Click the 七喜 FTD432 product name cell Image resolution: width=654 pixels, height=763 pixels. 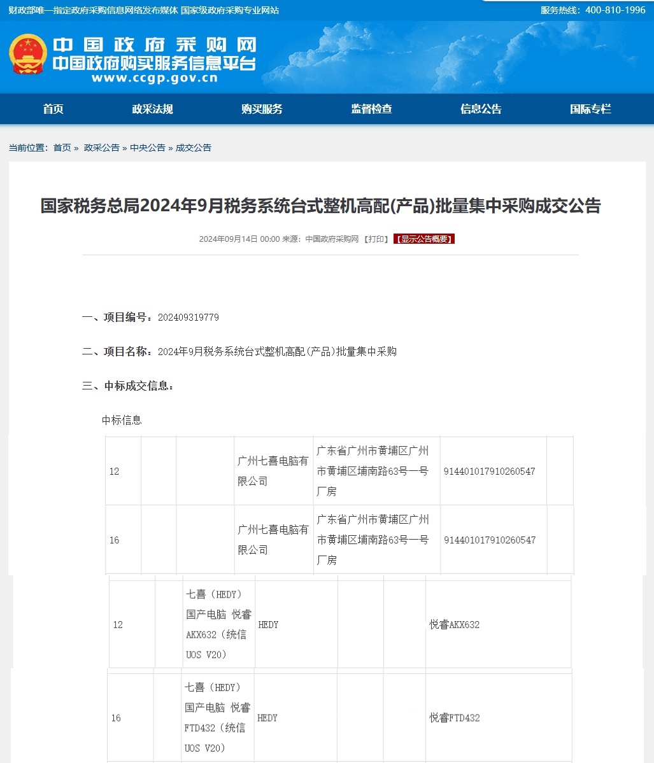(217, 718)
